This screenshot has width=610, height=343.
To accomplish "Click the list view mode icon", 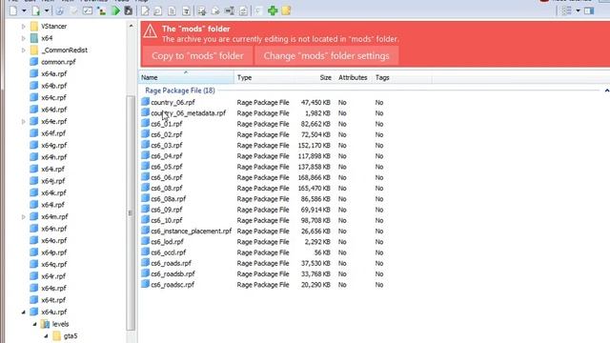I will click(x=566, y=10).
